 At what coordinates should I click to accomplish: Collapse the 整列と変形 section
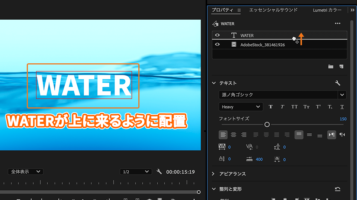214,189
